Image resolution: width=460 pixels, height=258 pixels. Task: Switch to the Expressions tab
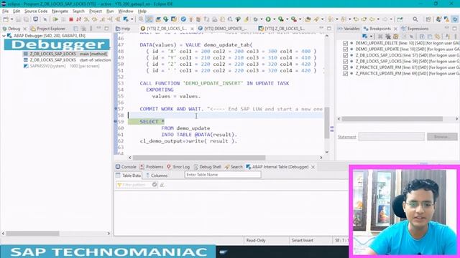(x=415, y=29)
